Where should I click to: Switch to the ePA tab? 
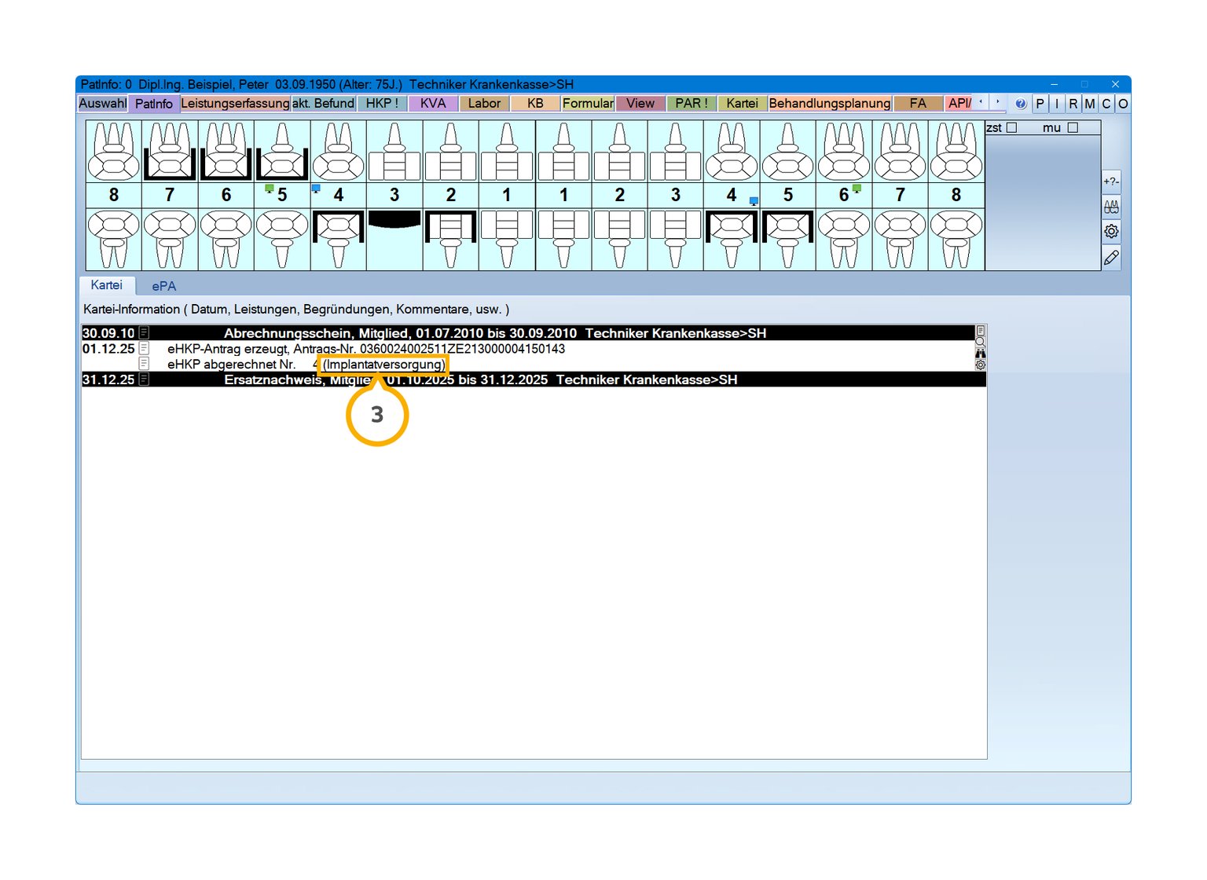click(163, 286)
